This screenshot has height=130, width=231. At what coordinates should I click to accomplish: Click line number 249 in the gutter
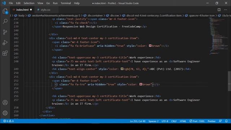tap(16, 69)
